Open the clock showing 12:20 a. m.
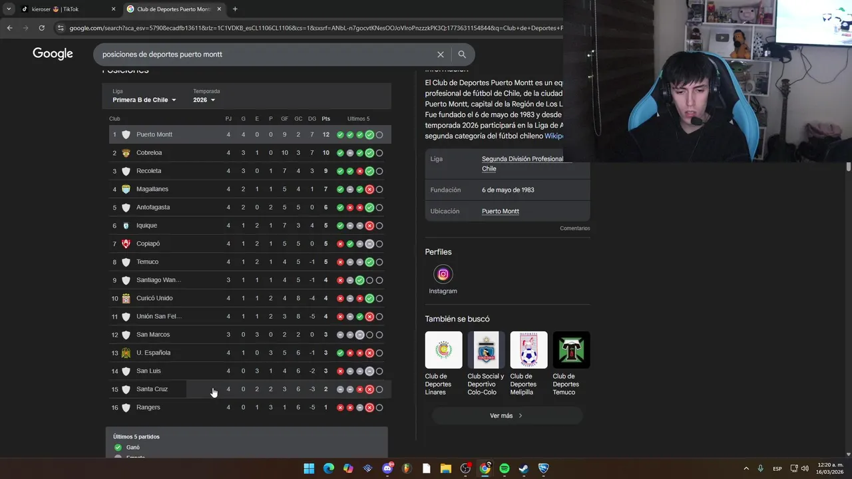Viewport: 852px width, 479px height. point(831,468)
